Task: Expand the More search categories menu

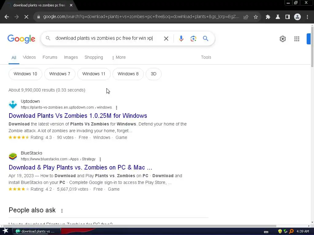Action: coord(119,57)
